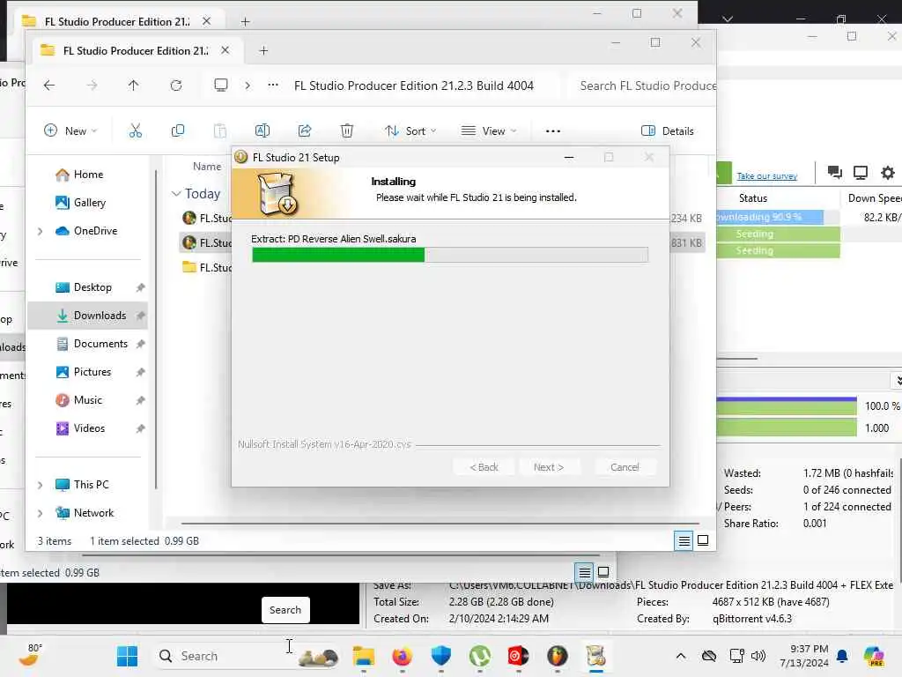Open Gallery in the navigation pane
The image size is (902, 677).
click(x=87, y=203)
